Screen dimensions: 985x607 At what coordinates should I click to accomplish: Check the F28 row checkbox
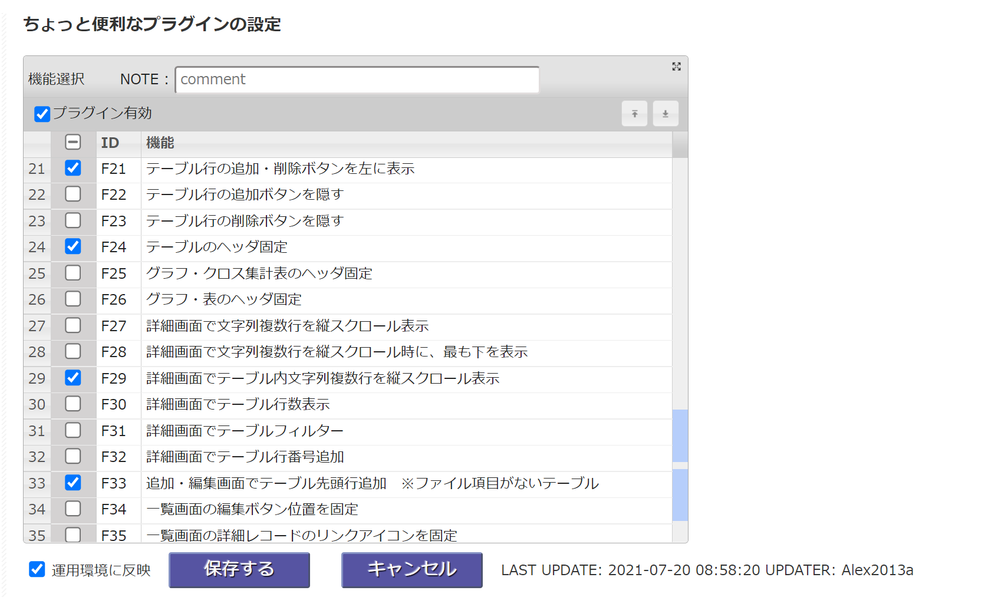[73, 351]
